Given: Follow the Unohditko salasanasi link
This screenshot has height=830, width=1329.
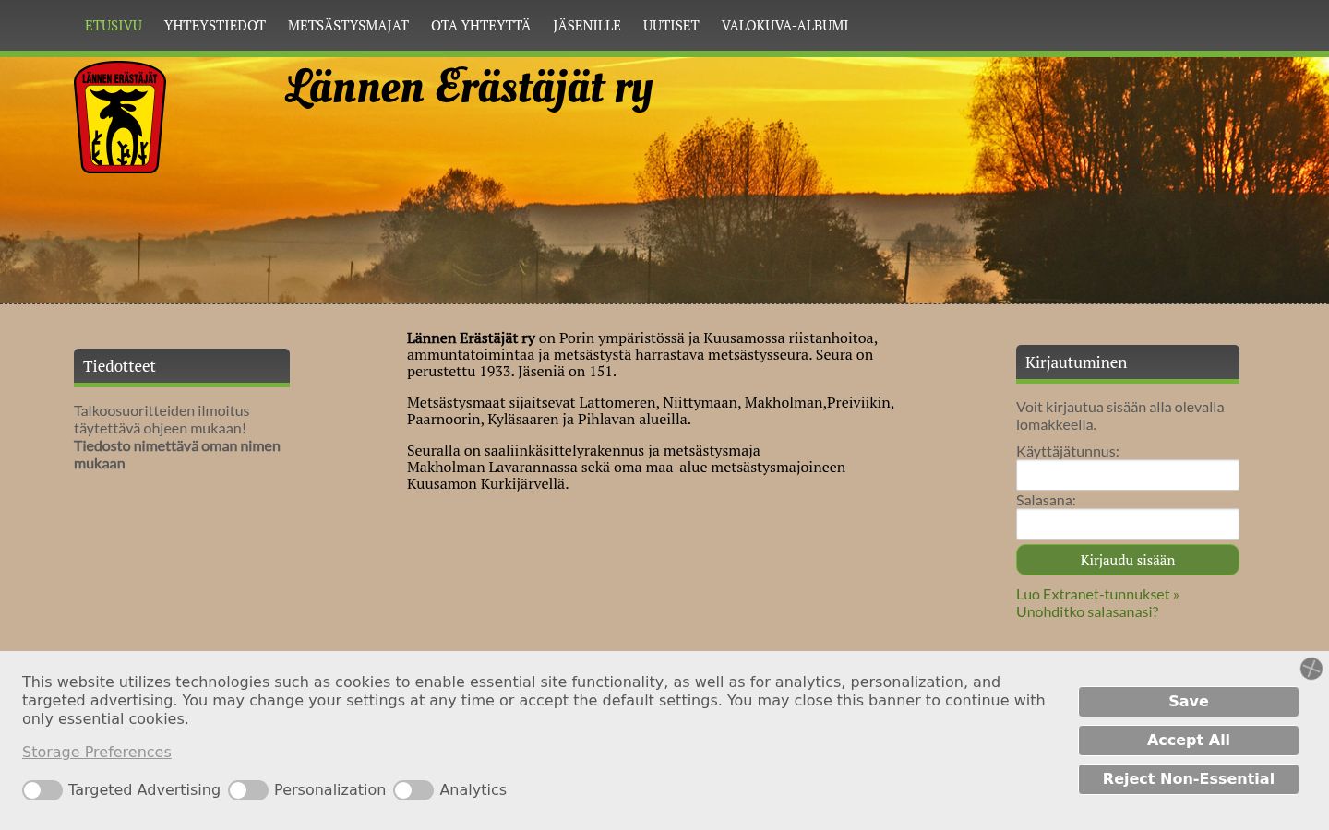Looking at the screenshot, I should (x=1087, y=612).
